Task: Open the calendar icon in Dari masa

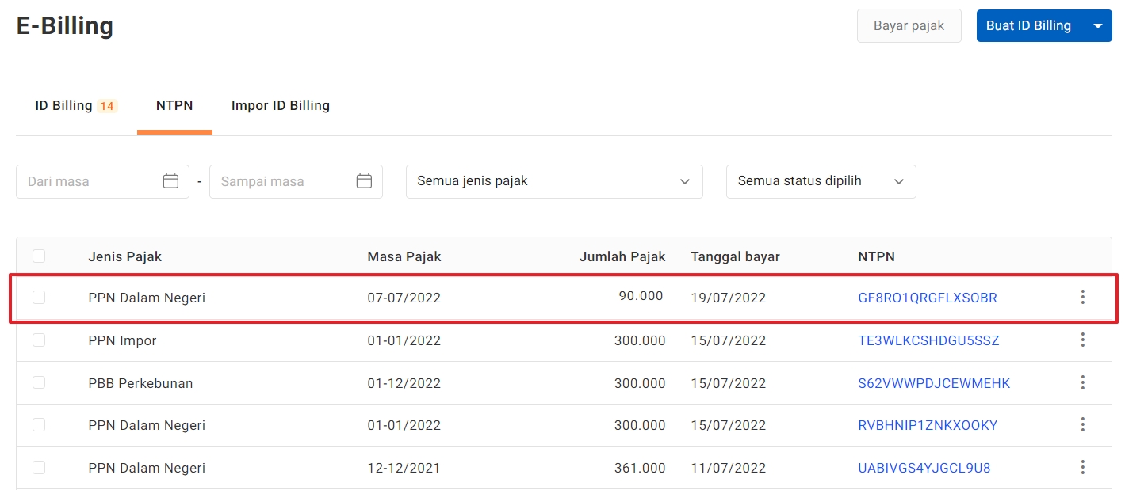Action: (x=170, y=181)
